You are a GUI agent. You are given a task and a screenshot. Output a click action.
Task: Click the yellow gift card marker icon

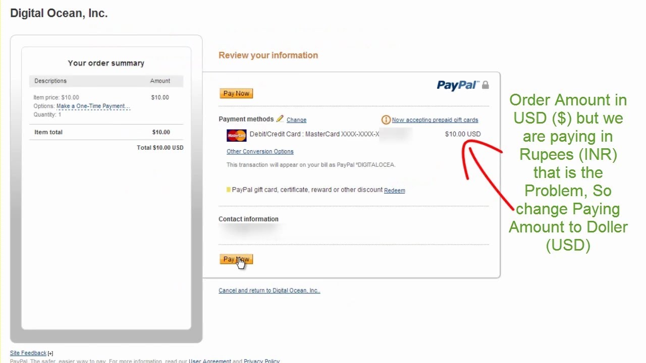point(229,190)
